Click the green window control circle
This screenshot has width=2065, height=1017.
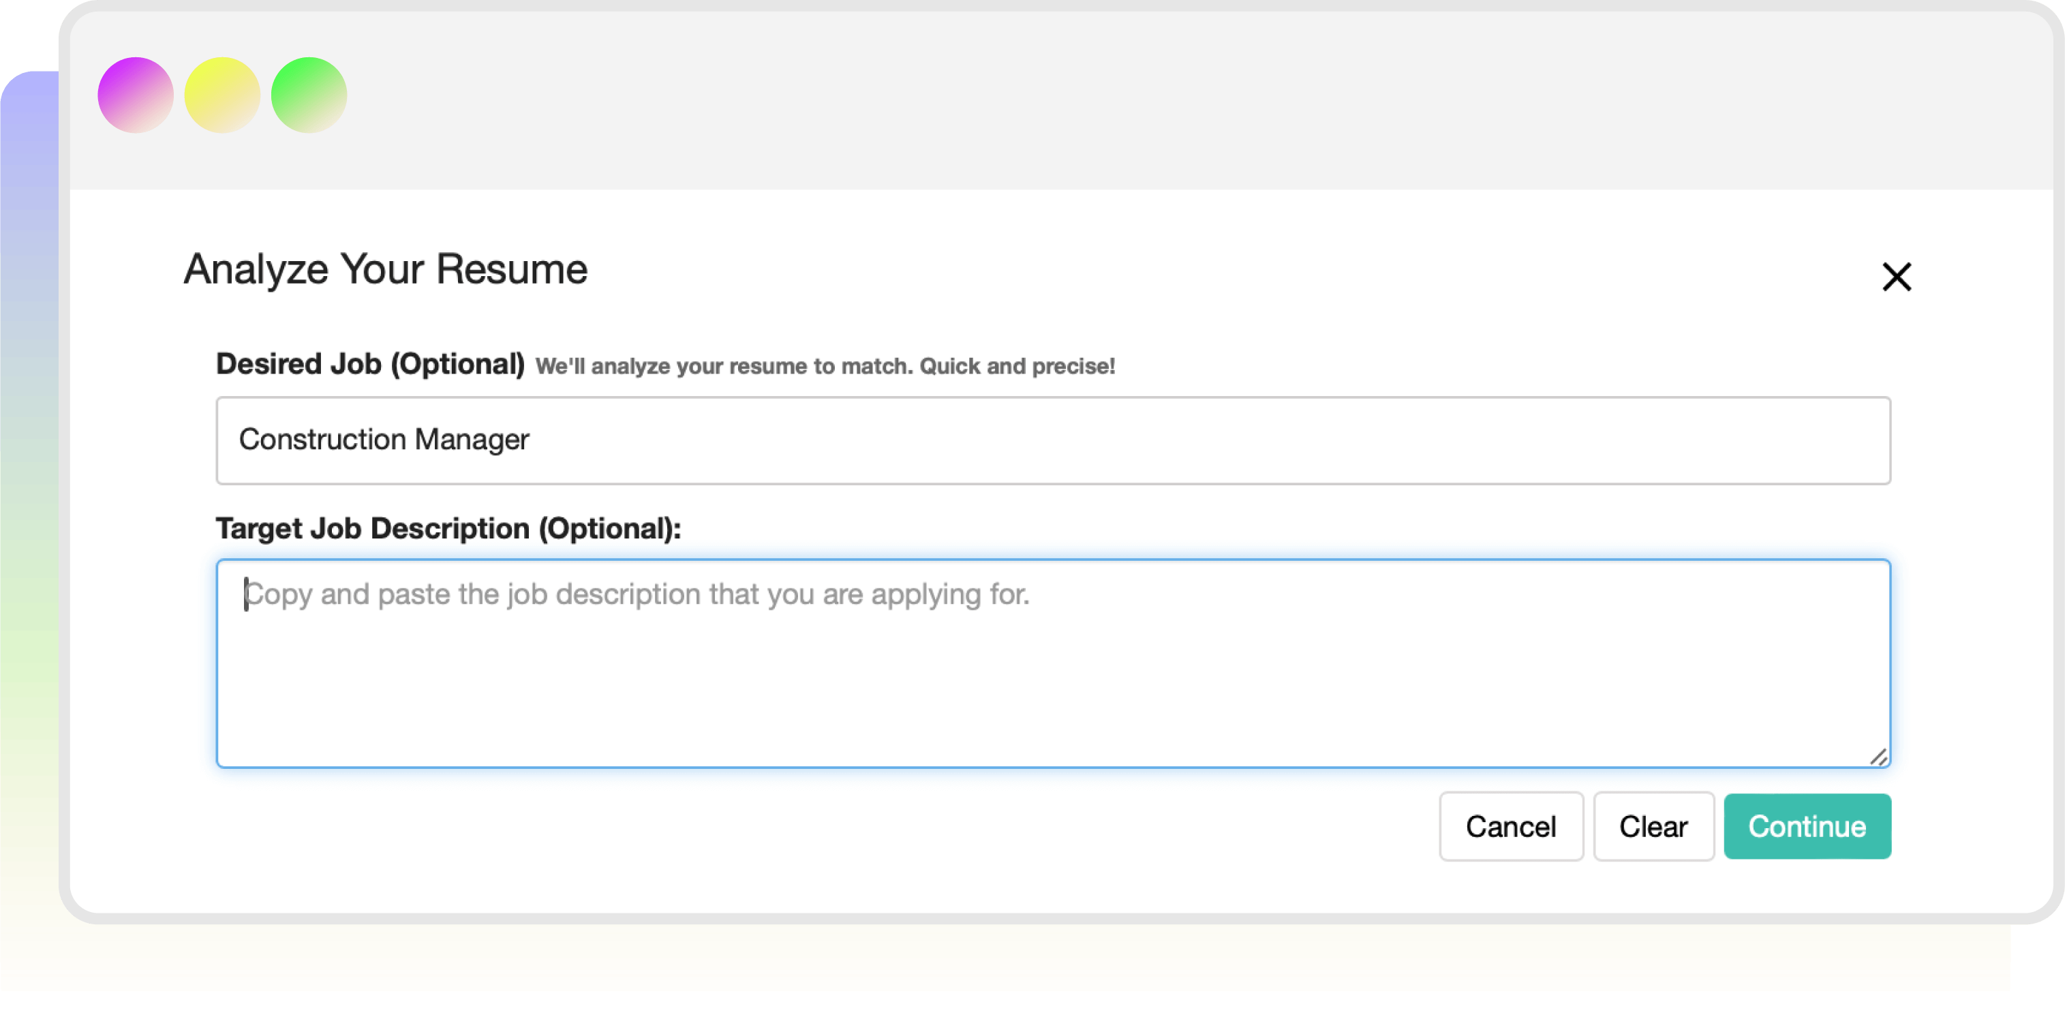coord(309,94)
